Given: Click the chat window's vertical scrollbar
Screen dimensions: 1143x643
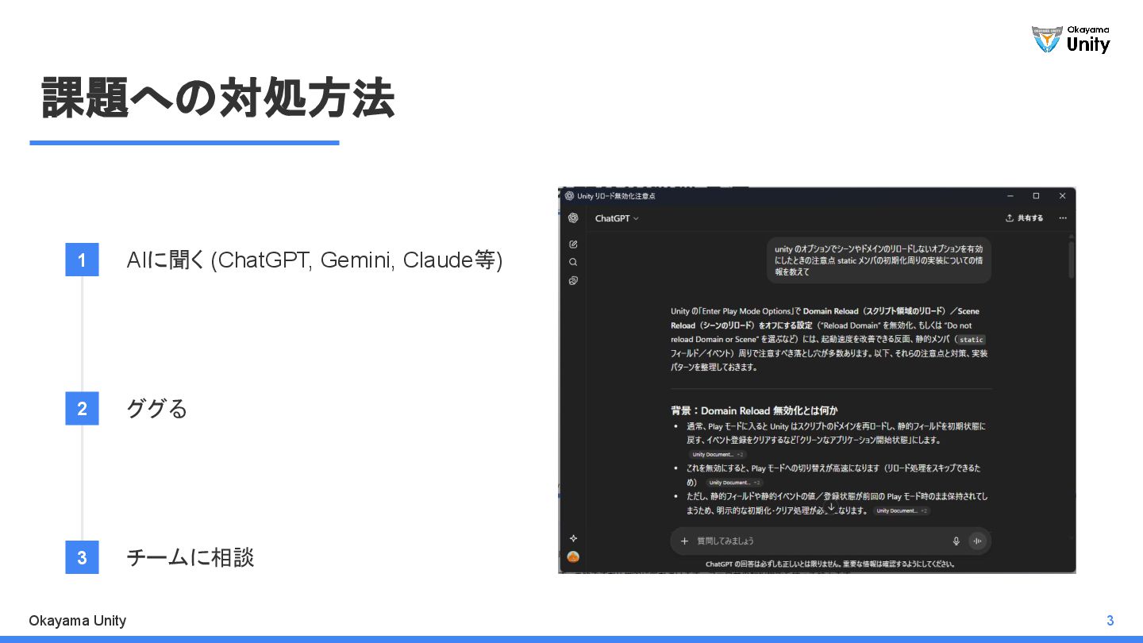Looking at the screenshot, I should pos(1072,260).
